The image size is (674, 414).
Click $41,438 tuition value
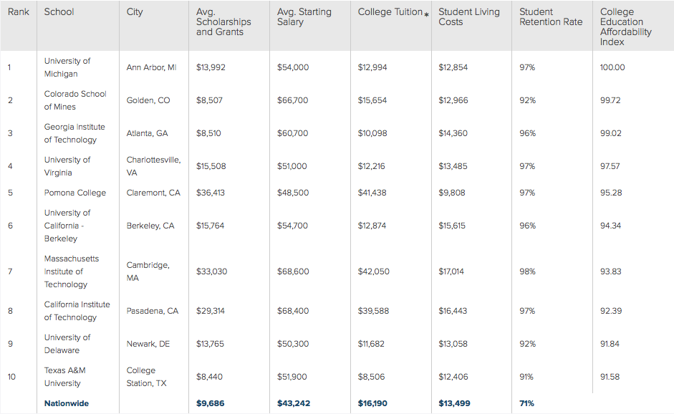tap(372, 193)
